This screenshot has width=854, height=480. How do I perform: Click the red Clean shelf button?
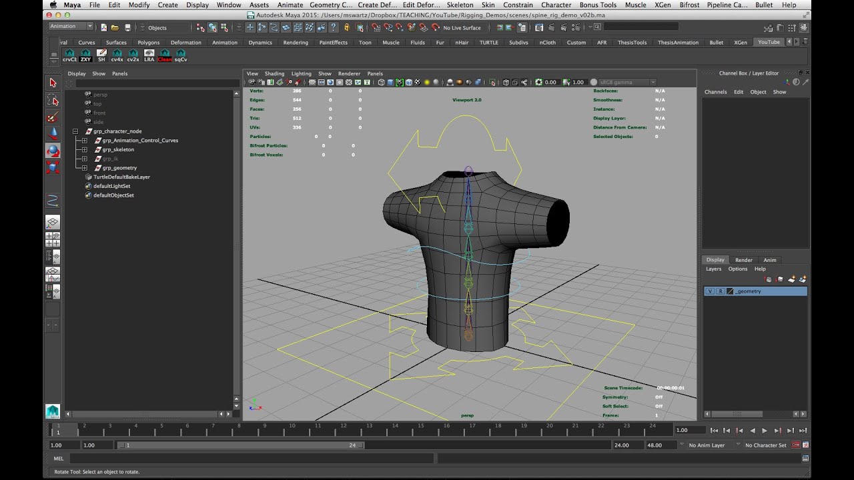coord(164,55)
